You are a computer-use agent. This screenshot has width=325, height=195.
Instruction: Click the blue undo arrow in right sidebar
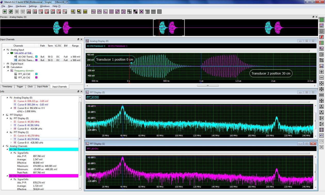coord(322,135)
